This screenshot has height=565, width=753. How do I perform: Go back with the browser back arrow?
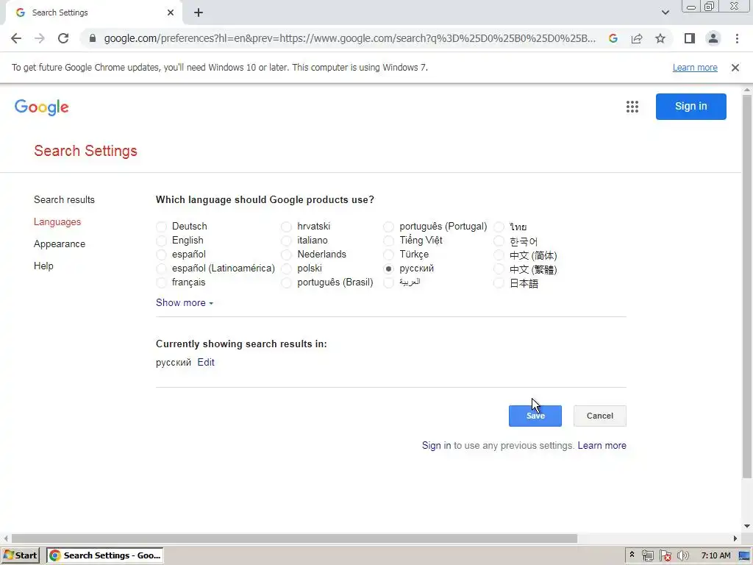pos(16,38)
